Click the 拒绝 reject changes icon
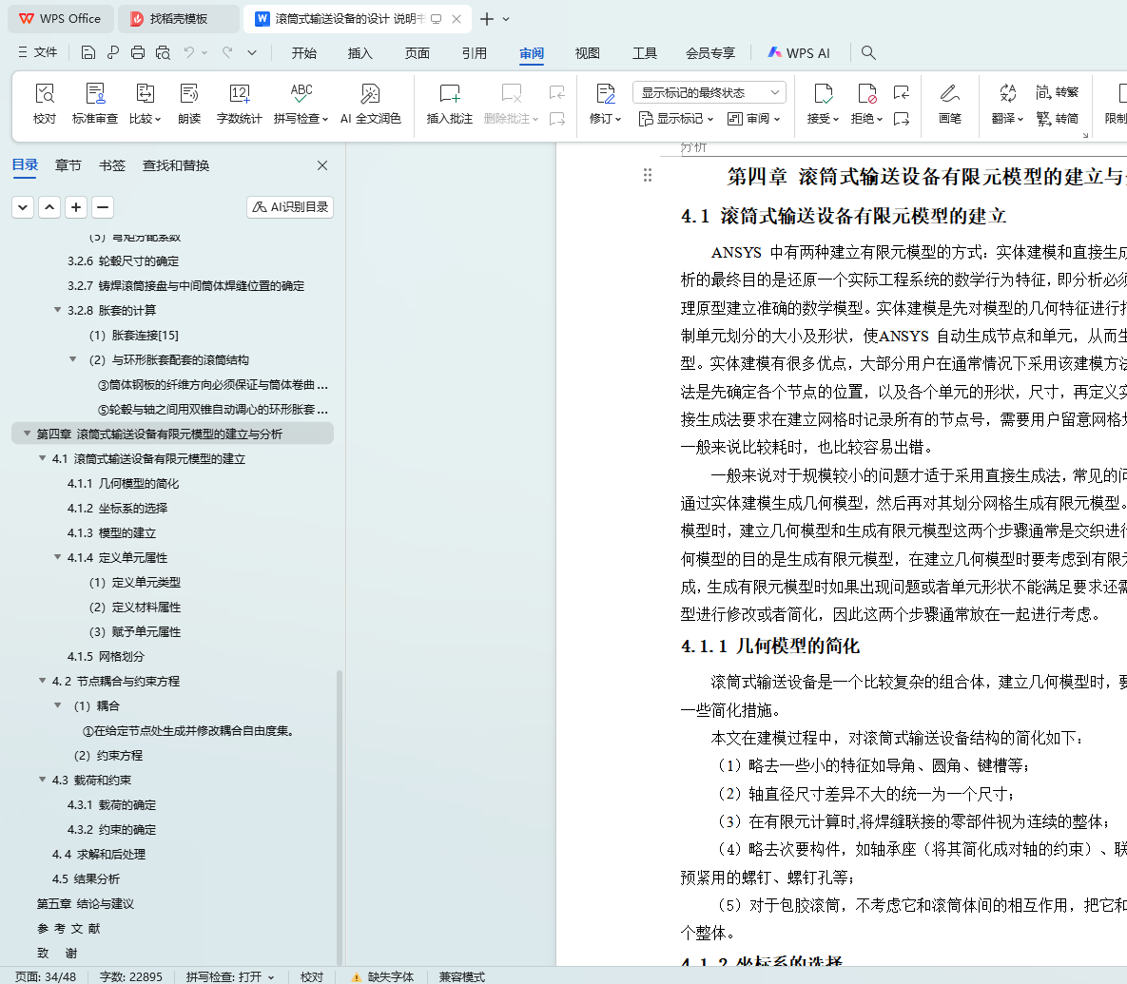Viewport: 1127px width, 984px height. click(866, 93)
